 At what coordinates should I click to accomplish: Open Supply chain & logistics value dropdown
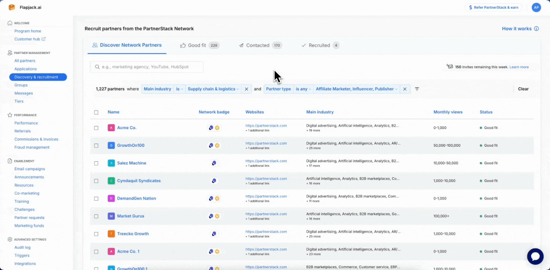click(214, 89)
